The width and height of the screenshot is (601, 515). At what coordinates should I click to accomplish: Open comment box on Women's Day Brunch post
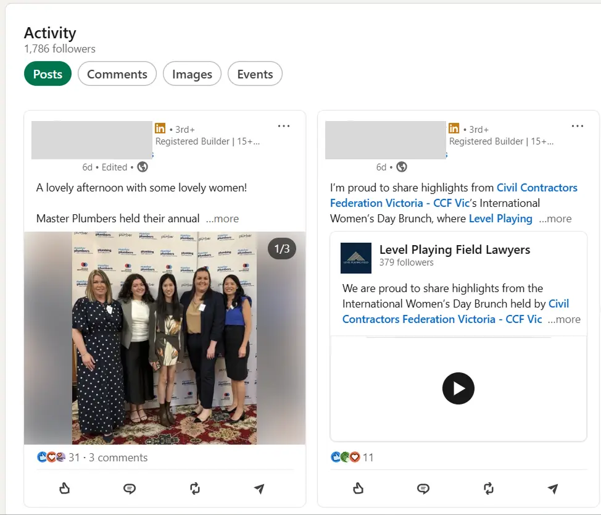(423, 489)
